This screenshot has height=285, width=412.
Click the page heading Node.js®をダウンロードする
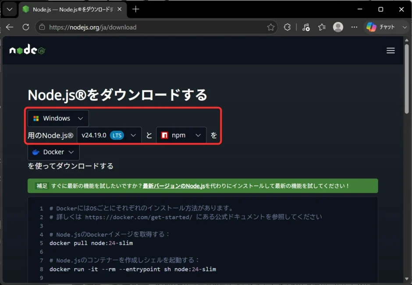tap(117, 95)
